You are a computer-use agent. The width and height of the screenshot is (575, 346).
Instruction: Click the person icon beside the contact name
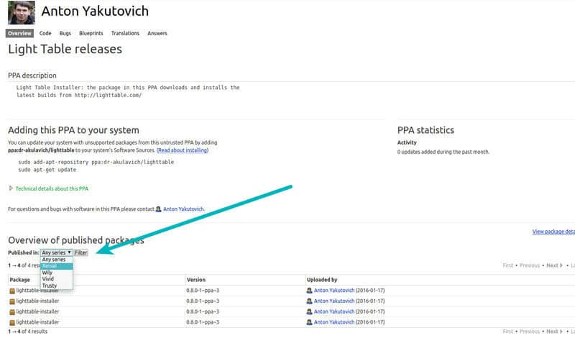click(158, 209)
